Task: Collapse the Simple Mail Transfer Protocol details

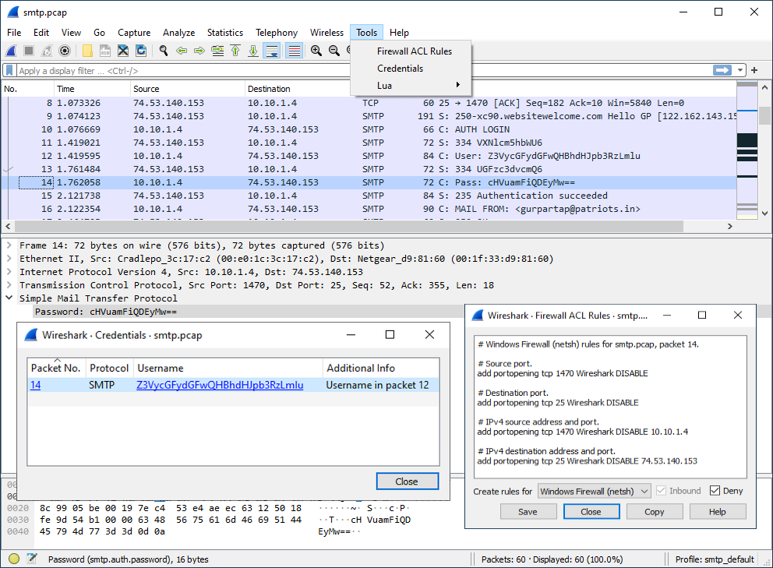Action: pos(9,298)
